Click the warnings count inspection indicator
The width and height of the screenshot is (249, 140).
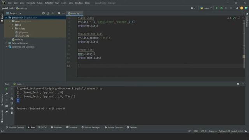(x=229, y=18)
